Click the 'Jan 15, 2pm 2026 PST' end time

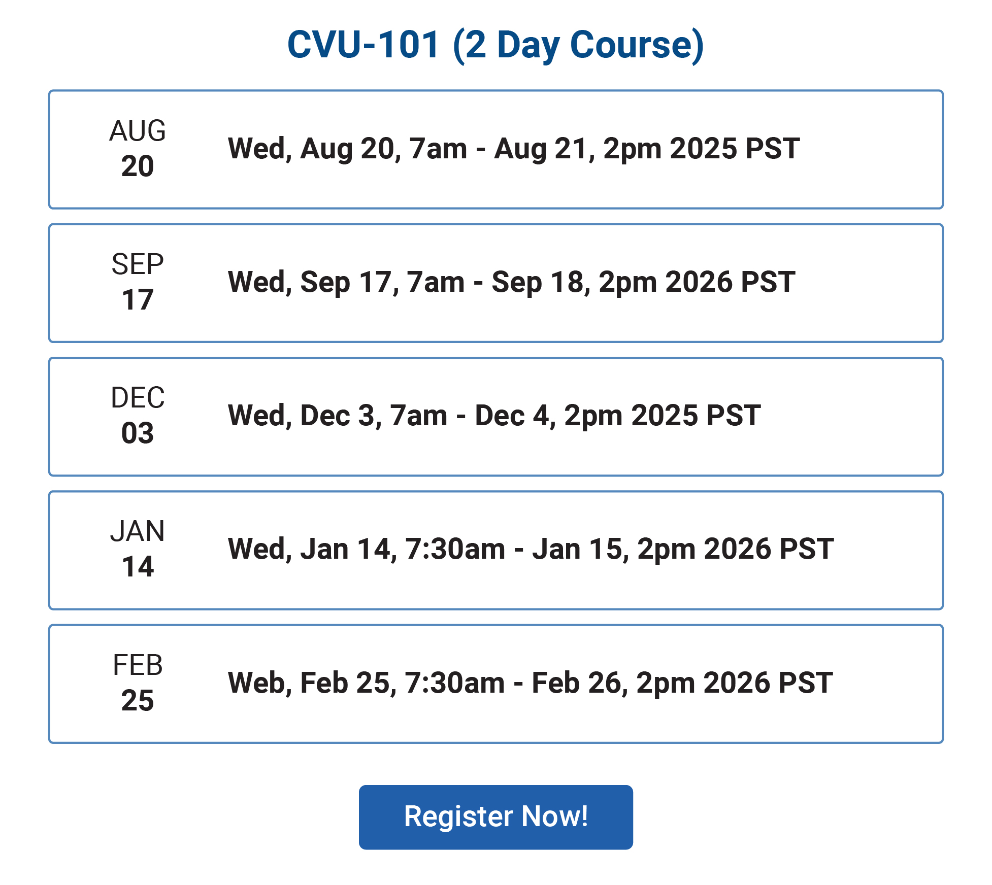[683, 549]
